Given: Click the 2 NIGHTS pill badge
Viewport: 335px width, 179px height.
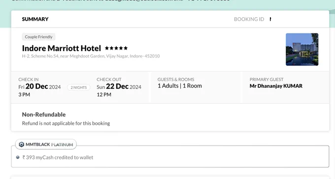Looking at the screenshot, I should tap(79, 88).
